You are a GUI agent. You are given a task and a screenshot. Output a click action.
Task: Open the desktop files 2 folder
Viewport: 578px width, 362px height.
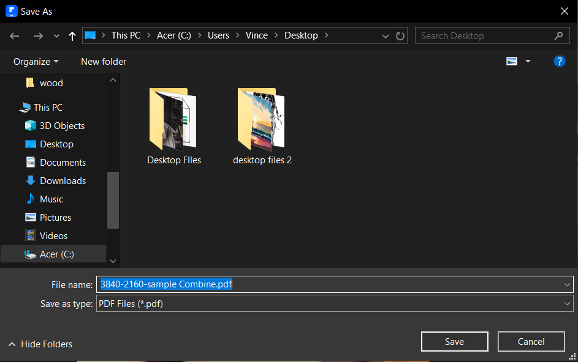point(262,126)
